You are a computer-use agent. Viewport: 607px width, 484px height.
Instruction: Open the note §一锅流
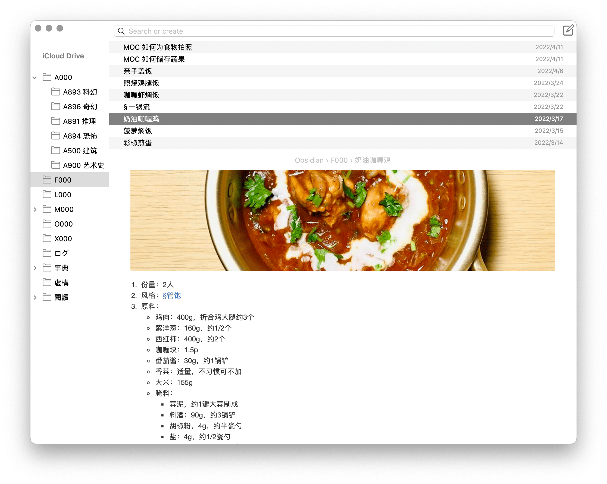tap(343, 107)
